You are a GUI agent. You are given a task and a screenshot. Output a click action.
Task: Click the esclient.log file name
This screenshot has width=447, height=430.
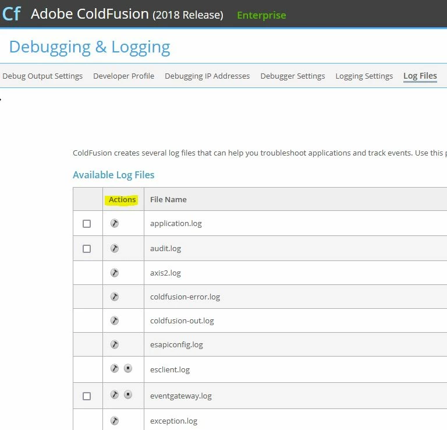170,370
